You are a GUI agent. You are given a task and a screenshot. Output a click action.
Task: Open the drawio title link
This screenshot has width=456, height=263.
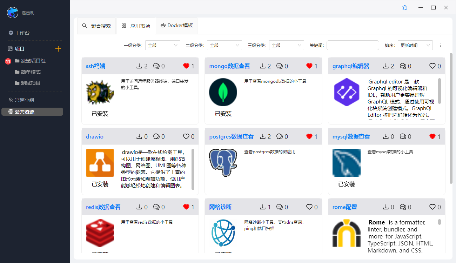click(95, 136)
